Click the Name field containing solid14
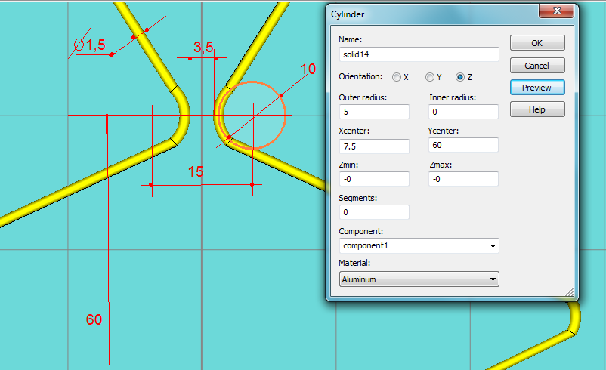606x370 pixels. 420,54
